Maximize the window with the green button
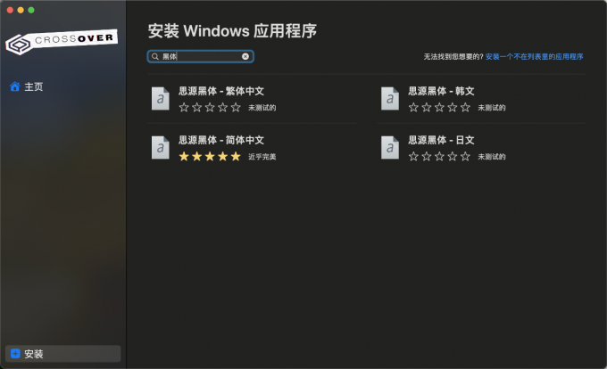607x369 pixels. (31, 10)
